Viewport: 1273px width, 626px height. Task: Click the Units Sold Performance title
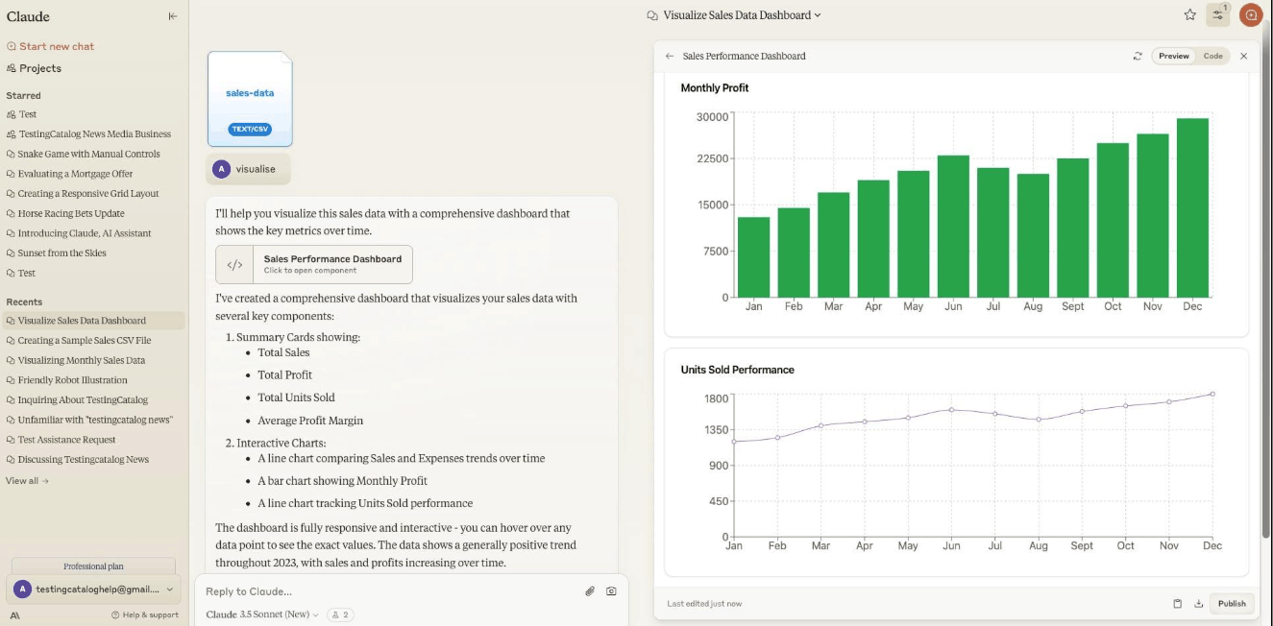[x=737, y=370]
